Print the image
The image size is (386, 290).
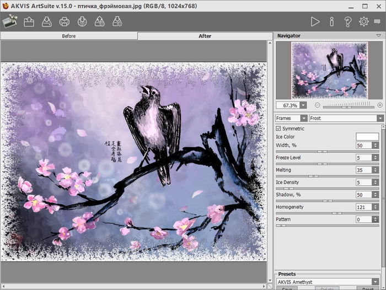(x=65, y=22)
